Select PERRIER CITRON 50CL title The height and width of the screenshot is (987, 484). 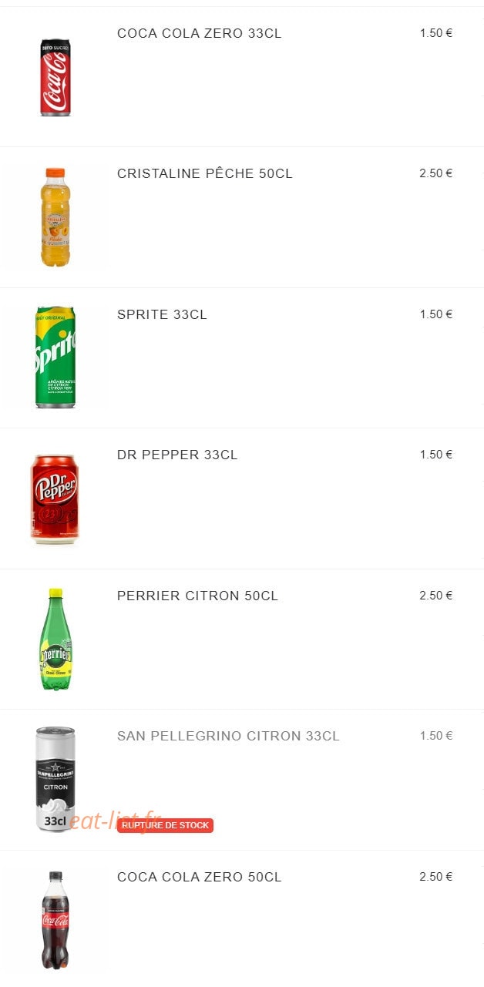pyautogui.click(x=197, y=596)
